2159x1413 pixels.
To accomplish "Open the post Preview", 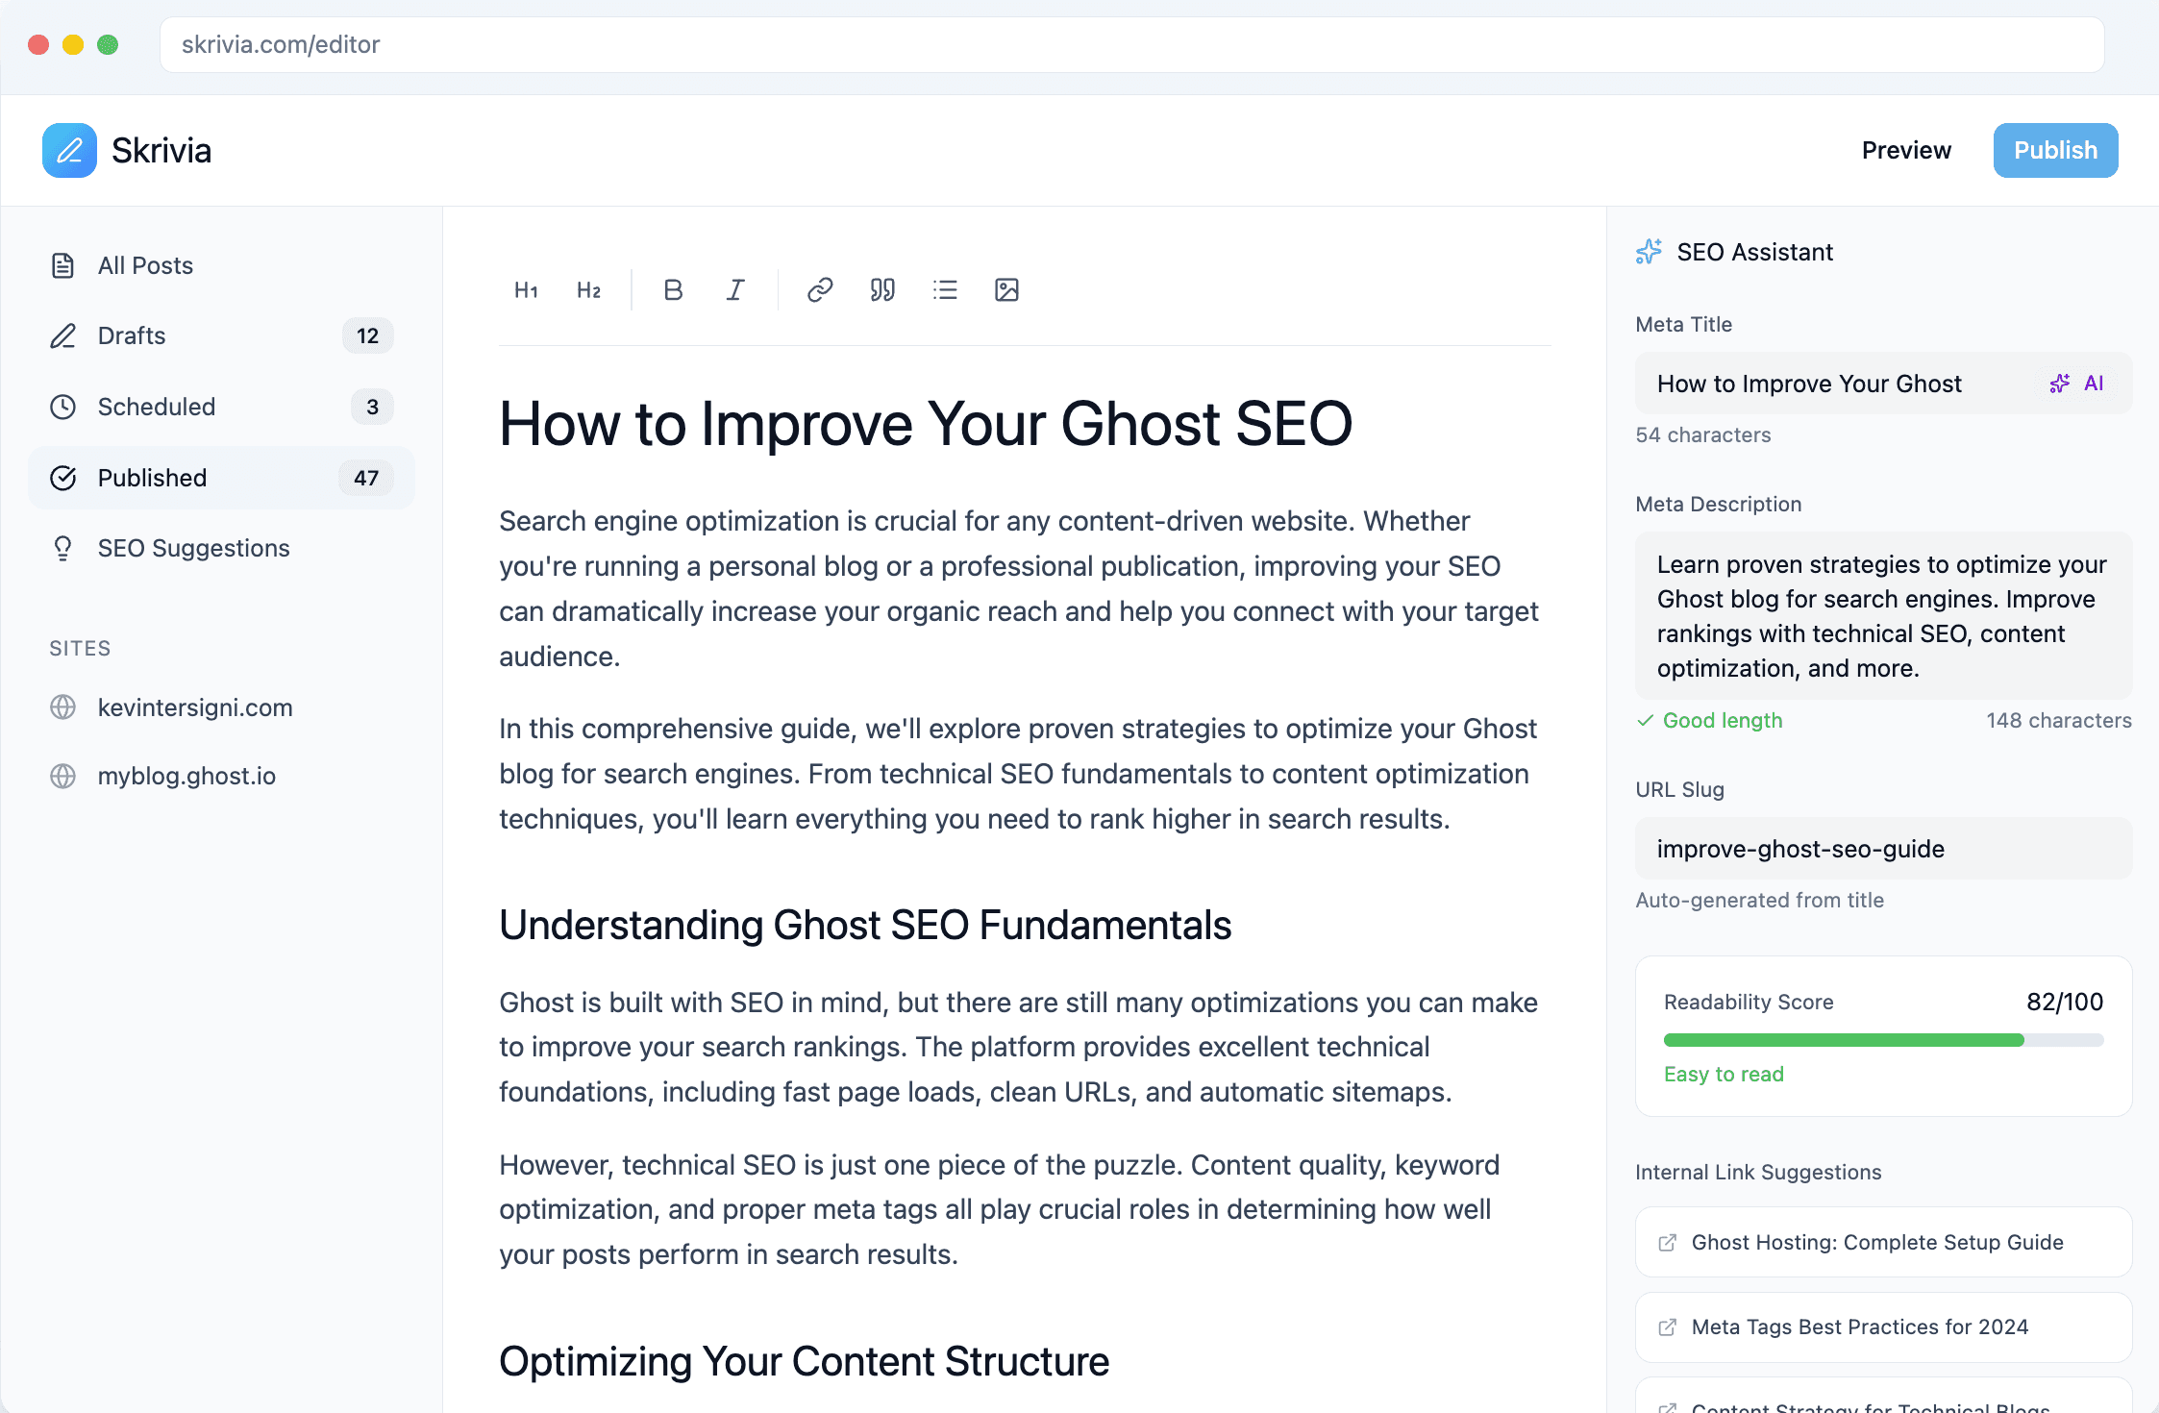I will pyautogui.click(x=1906, y=151).
